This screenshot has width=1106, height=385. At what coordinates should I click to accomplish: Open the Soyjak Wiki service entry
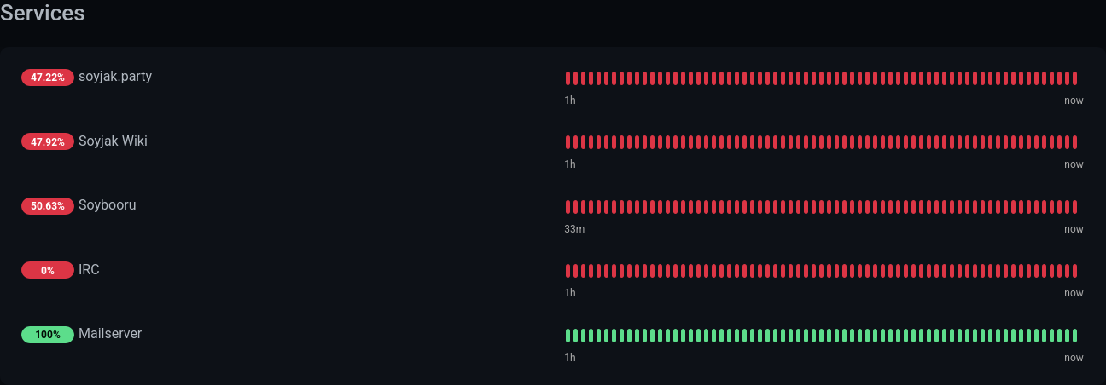point(113,141)
